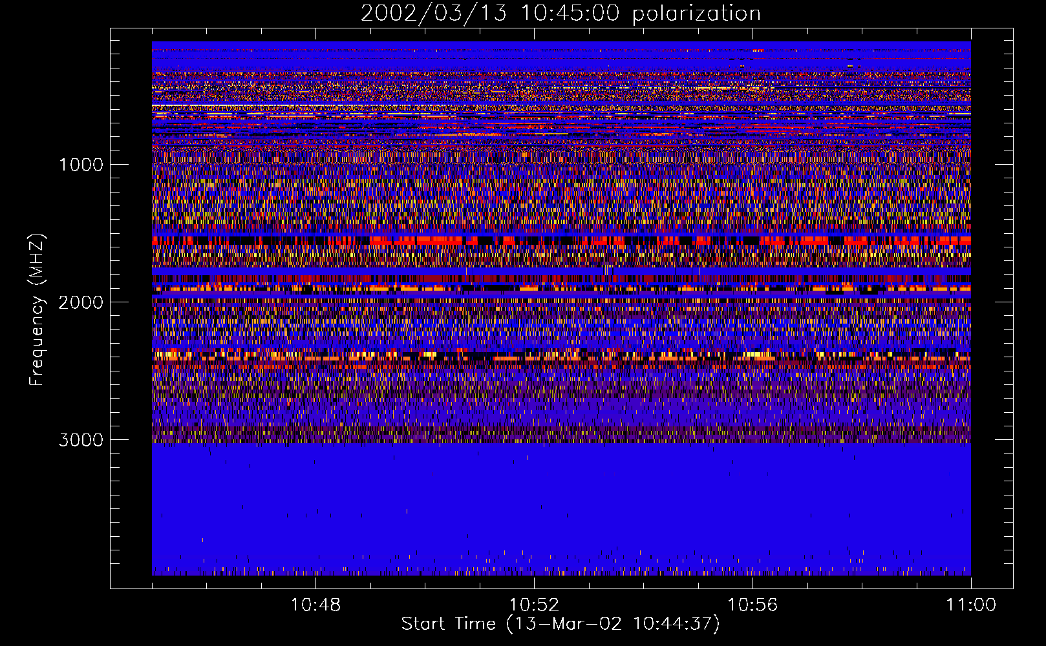Click the 1000 frequency tick label

(x=81, y=165)
